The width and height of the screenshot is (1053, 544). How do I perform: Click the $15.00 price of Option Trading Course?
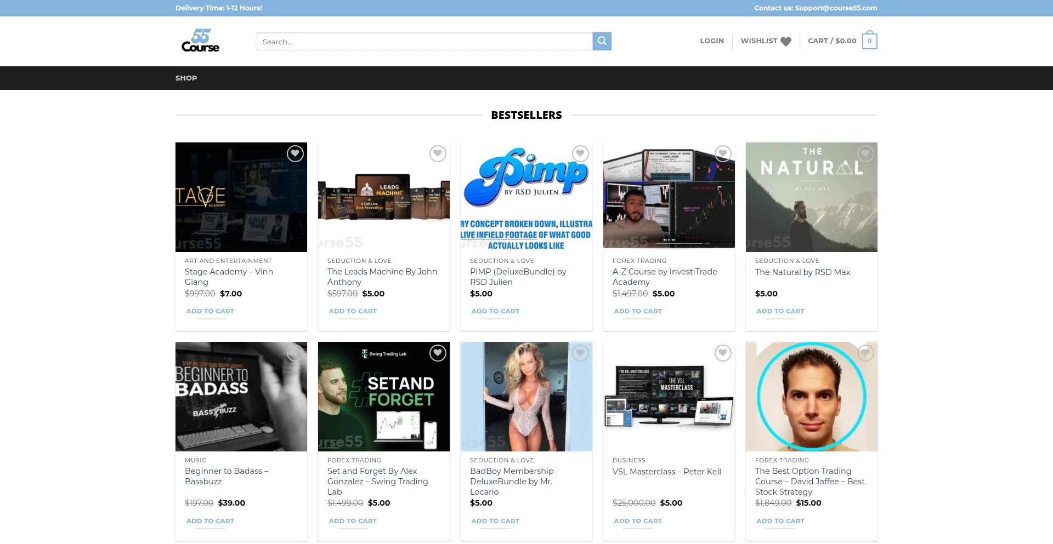809,503
